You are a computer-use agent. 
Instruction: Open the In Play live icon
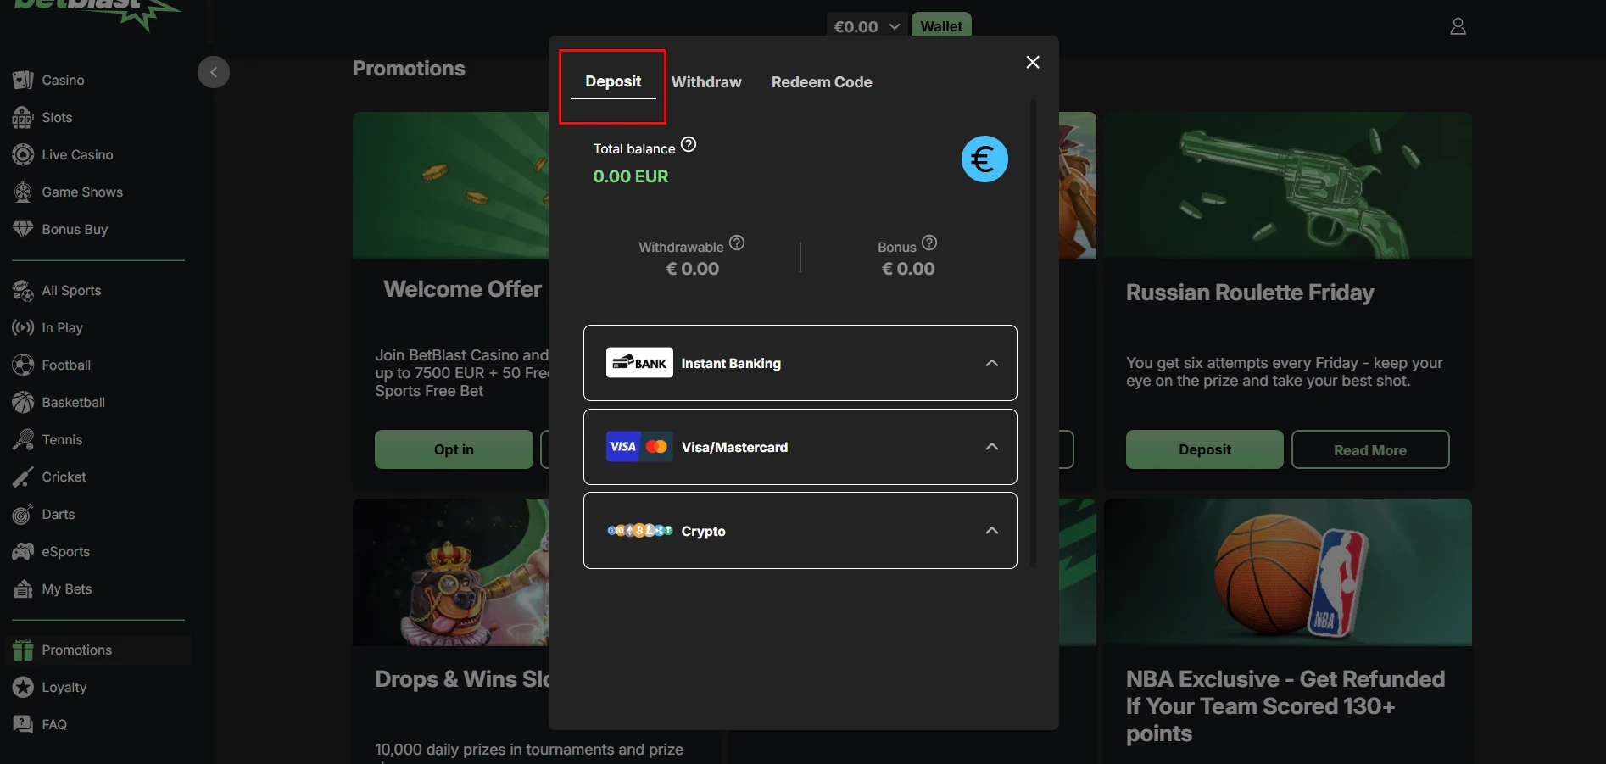23,327
